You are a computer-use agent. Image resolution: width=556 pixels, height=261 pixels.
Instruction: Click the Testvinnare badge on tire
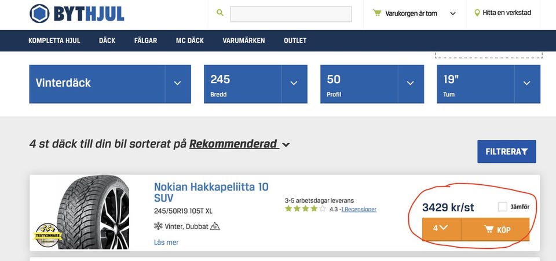tap(49, 235)
